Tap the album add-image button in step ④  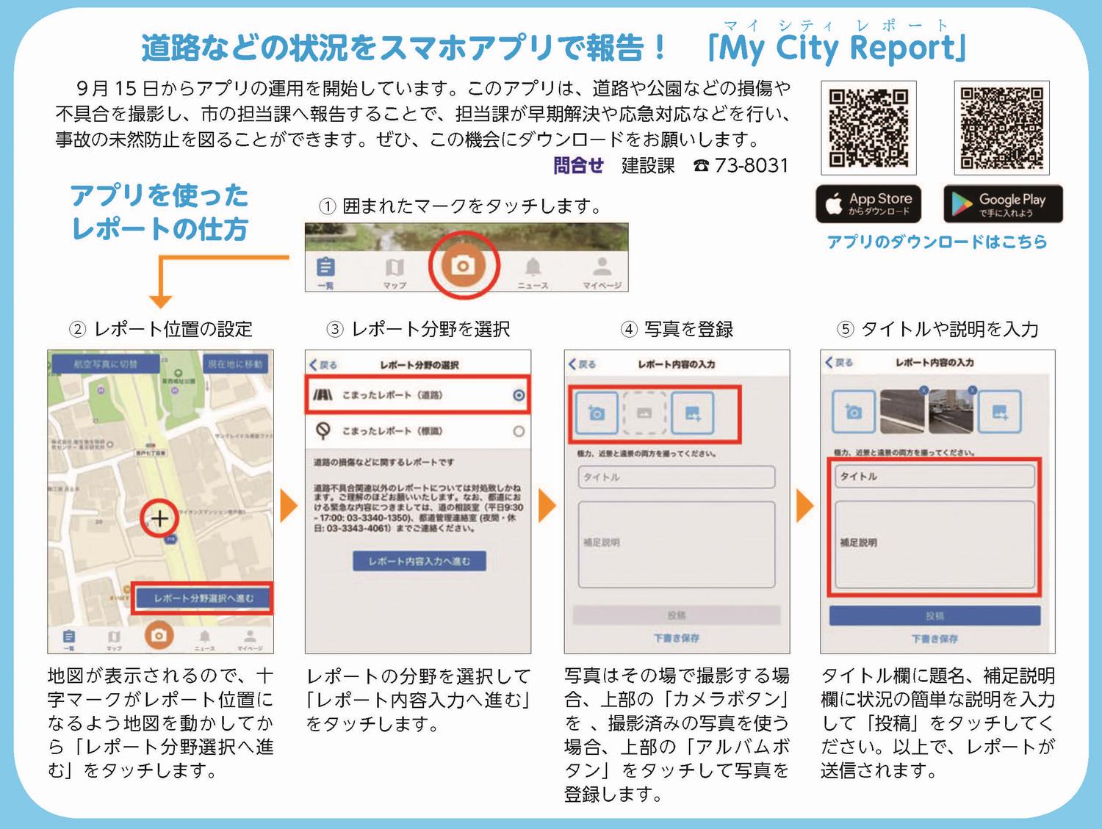pyautogui.click(x=693, y=413)
